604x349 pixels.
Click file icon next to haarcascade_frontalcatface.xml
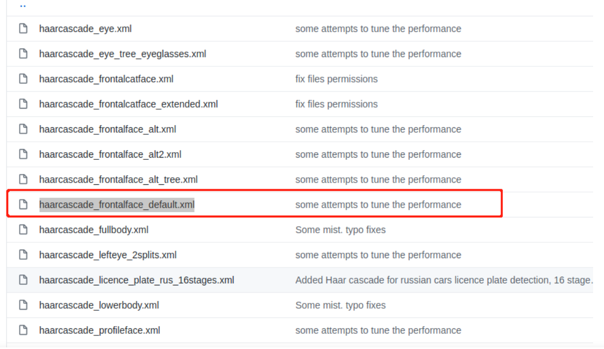(x=23, y=79)
